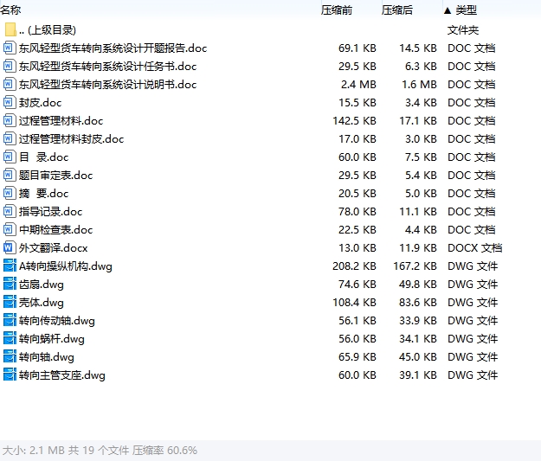
Task: Select file name 转向轴.dwg
Action: point(46,357)
